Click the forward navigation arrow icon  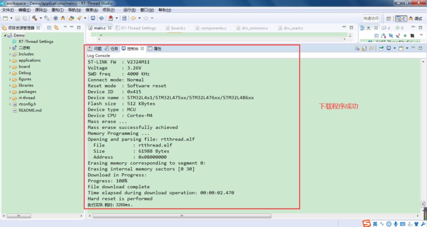tap(146, 18)
